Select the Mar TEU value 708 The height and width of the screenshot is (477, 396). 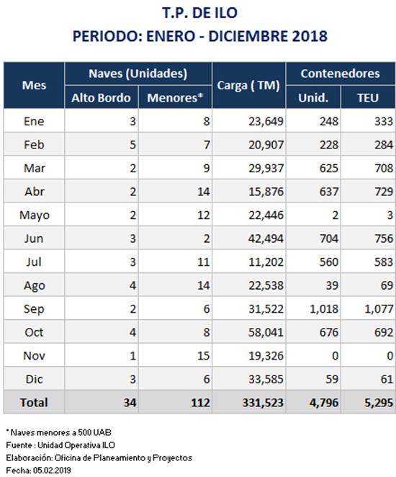point(384,168)
